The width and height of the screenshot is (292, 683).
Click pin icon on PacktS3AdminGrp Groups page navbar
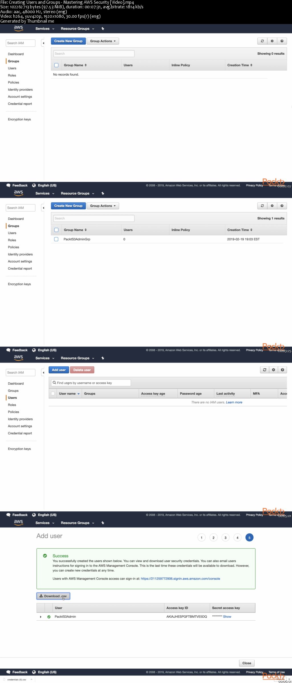(x=103, y=193)
